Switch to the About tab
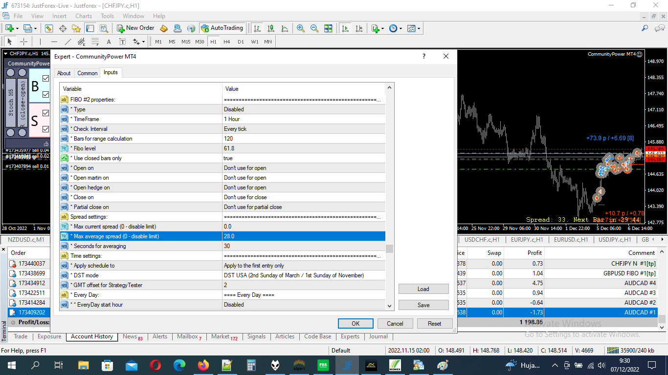This screenshot has width=668, height=375. 64,73
